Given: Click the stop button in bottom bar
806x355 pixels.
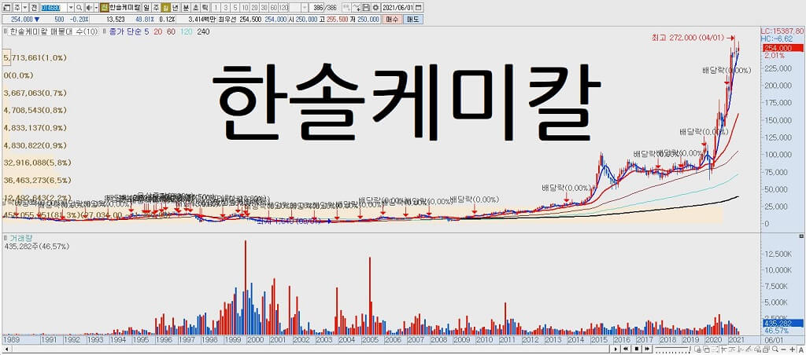Looking at the screenshot, I should click(x=636, y=349).
